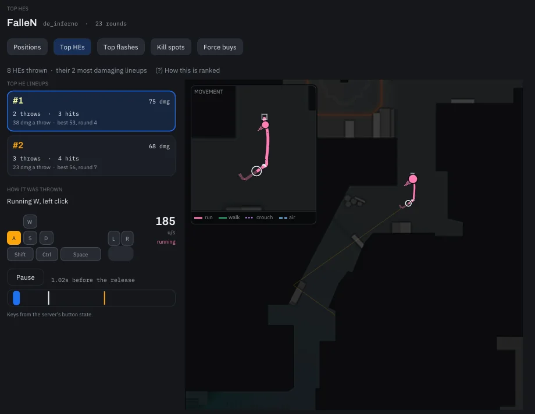Select lineup card #2 with 68 dmg
535x414 pixels.
(91, 156)
